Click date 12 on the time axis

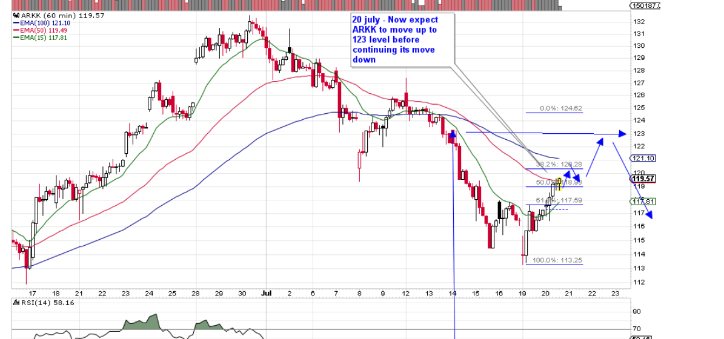pos(406,294)
